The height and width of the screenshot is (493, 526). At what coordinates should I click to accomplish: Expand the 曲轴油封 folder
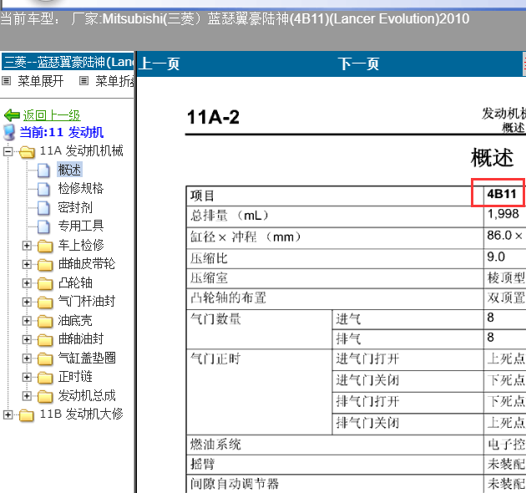click(27, 339)
